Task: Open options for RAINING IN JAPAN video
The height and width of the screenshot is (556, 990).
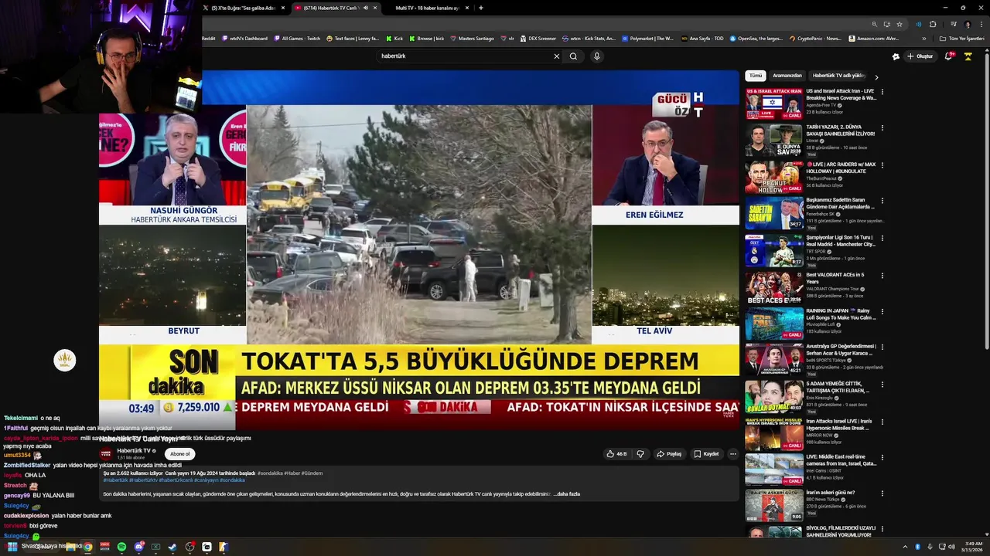Action: (x=882, y=312)
